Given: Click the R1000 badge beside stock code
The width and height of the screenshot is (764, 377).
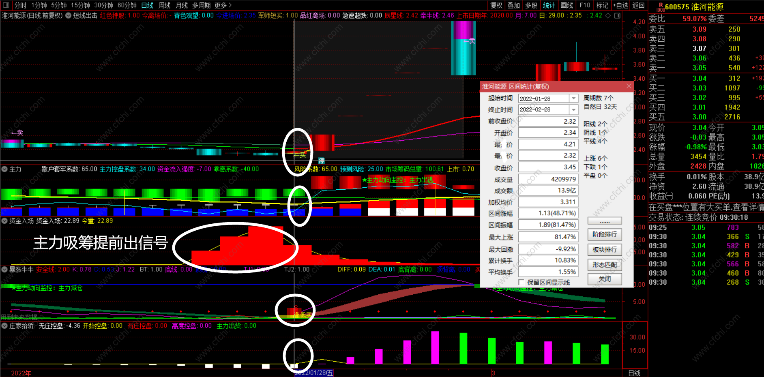Looking at the screenshot, I should [x=661, y=7].
